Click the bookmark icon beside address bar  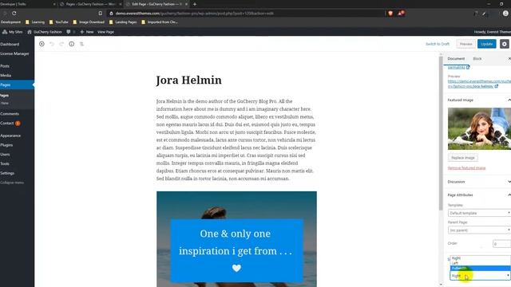pos(101,14)
